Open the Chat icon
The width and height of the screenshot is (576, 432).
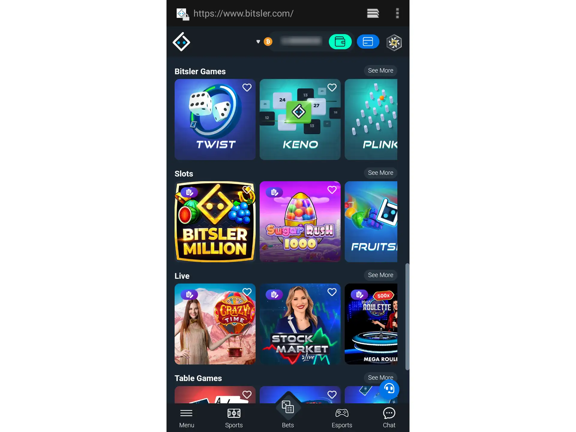tap(389, 417)
